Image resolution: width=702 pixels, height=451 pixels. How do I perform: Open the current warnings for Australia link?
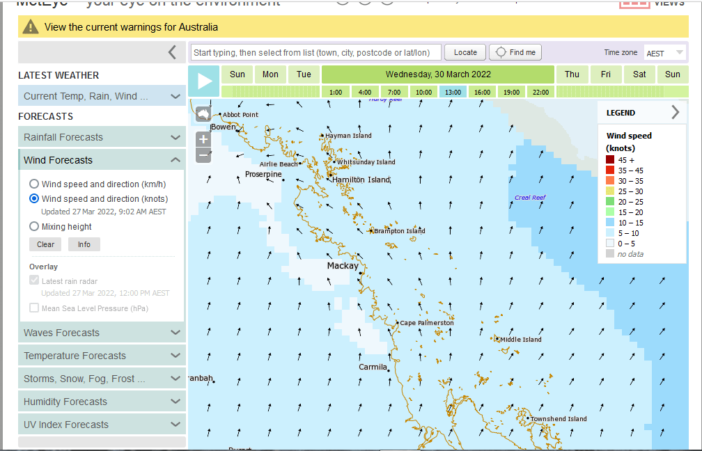click(131, 27)
